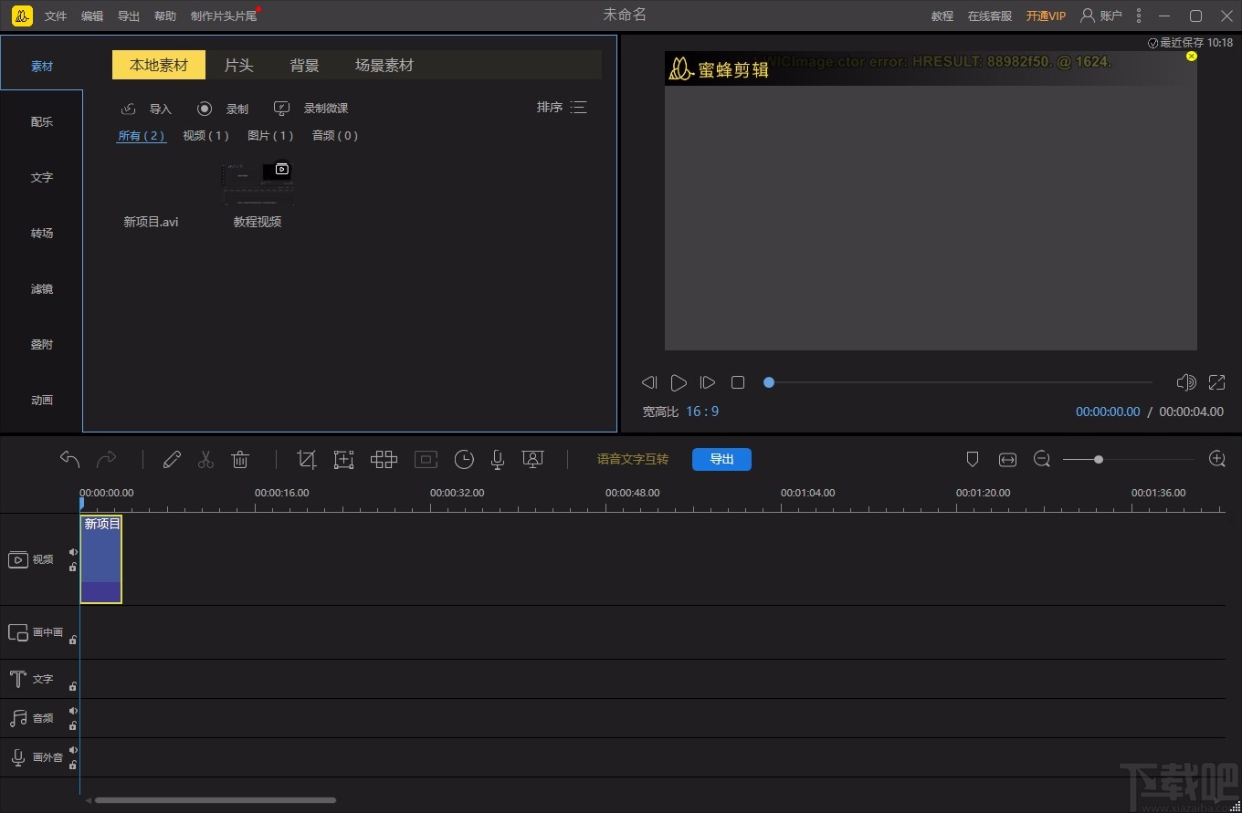The image size is (1242, 813).
Task: Play the preview video
Action: [x=679, y=382]
